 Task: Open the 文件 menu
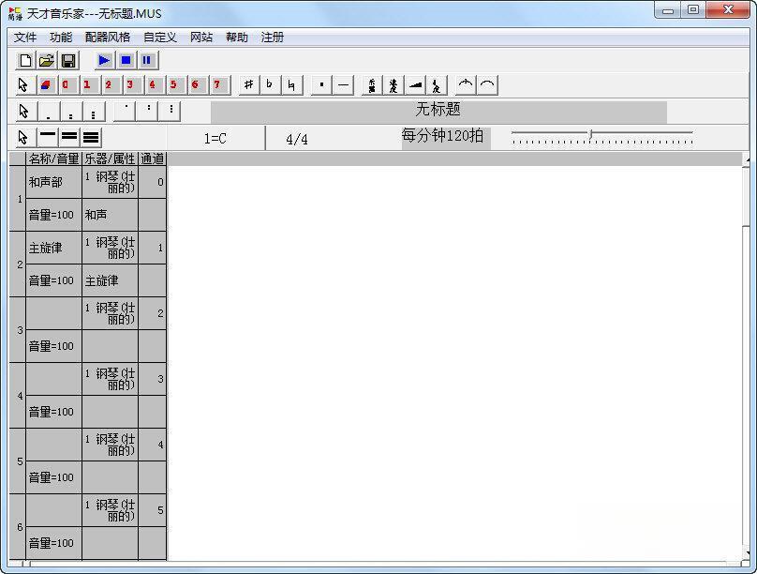coord(25,38)
